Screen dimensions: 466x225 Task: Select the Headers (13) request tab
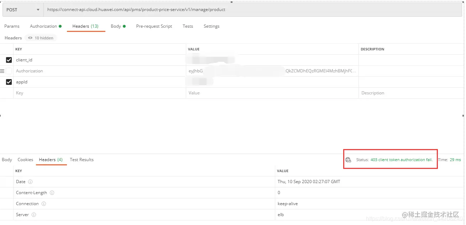(85, 26)
